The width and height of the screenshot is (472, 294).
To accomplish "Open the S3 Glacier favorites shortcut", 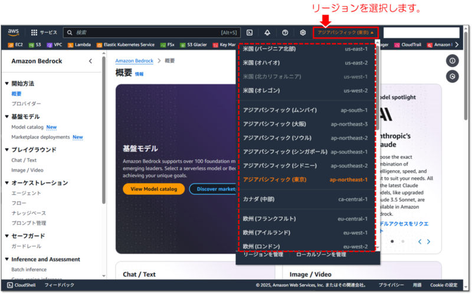I will pos(194,45).
